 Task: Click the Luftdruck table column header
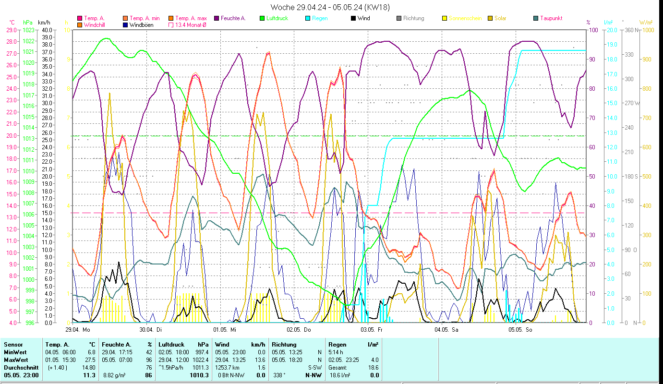(171, 344)
